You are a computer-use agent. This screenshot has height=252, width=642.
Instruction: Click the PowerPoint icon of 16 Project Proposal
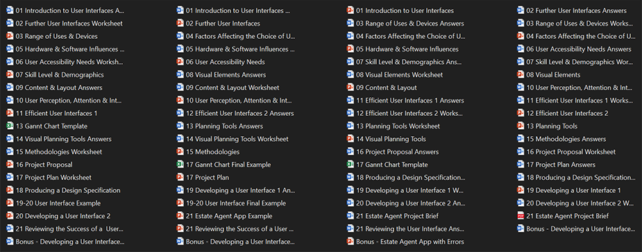[x=10, y=165]
